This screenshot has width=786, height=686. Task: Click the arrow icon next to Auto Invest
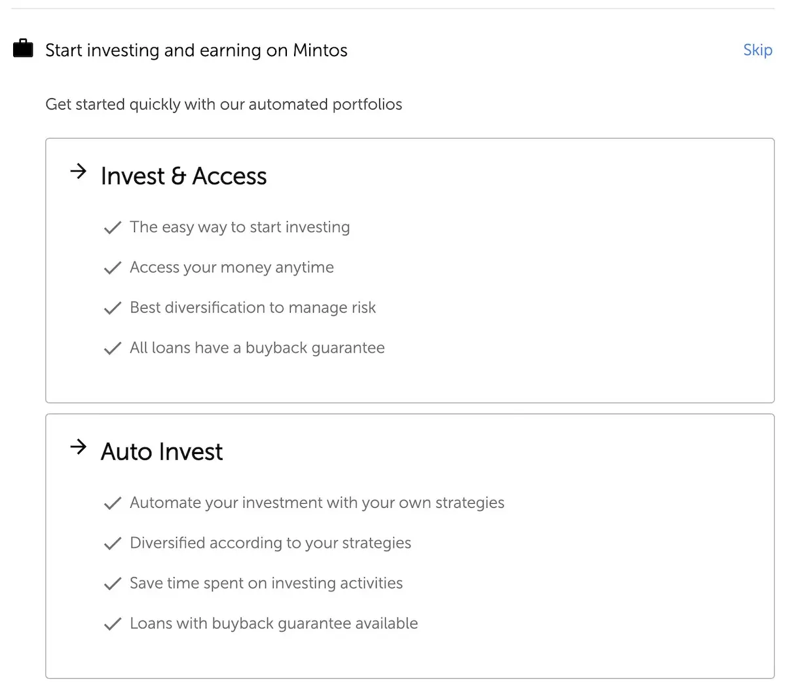point(78,447)
